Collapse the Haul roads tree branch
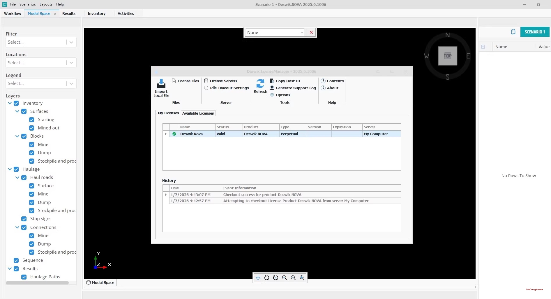The width and height of the screenshot is (551, 299). [x=17, y=177]
